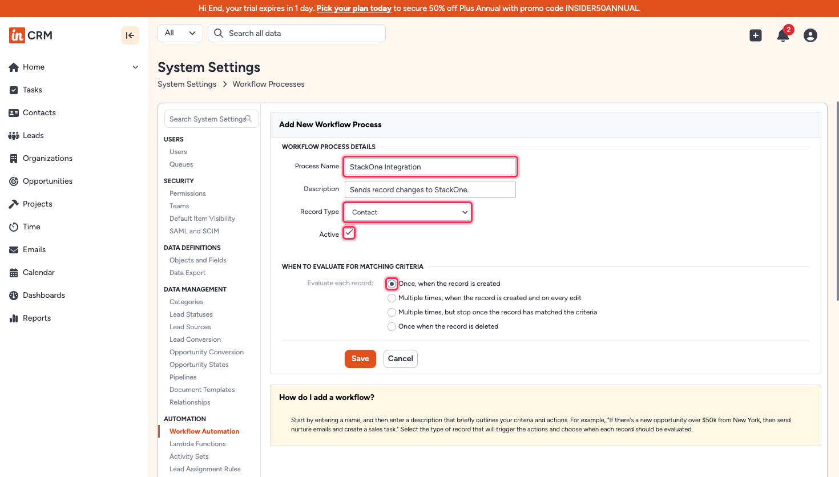Select 'Once when the record is deleted'
The height and width of the screenshot is (477, 839).
[392, 326]
